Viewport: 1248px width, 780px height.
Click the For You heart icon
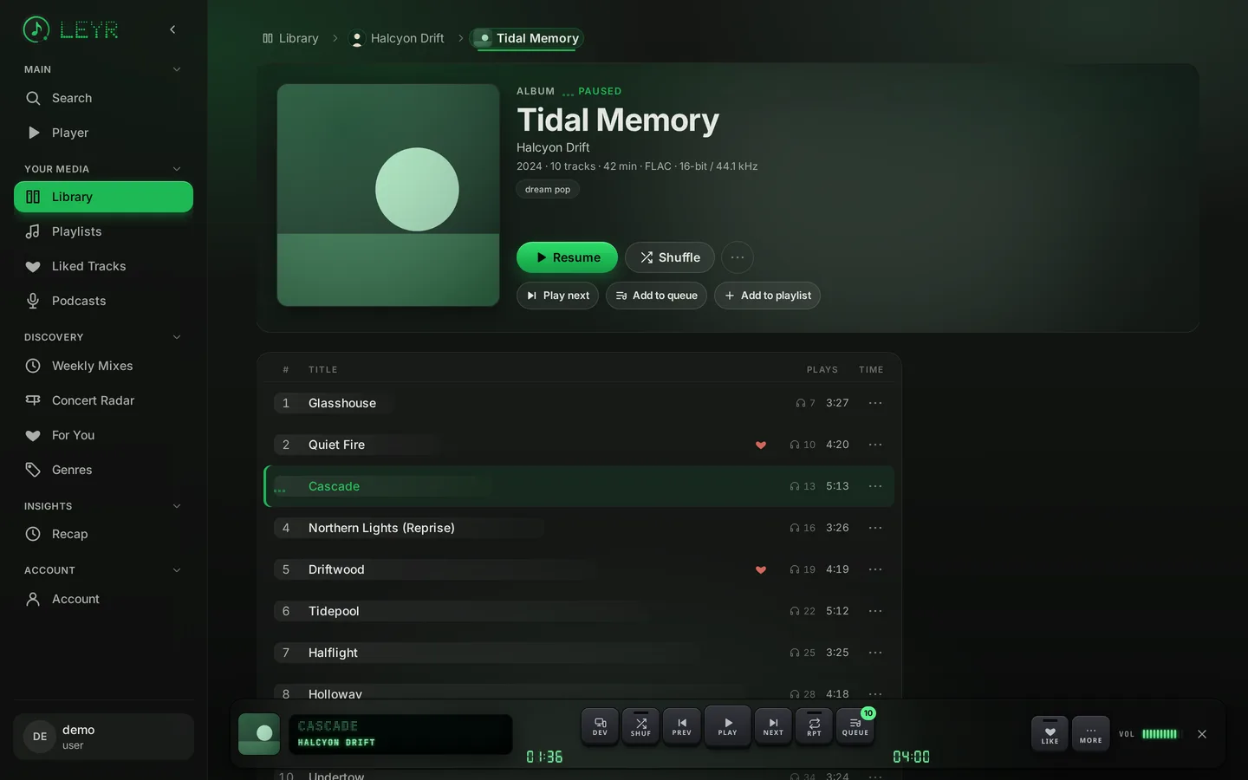point(33,435)
